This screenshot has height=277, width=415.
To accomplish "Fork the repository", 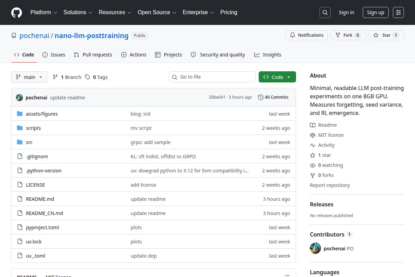I will [x=348, y=35].
